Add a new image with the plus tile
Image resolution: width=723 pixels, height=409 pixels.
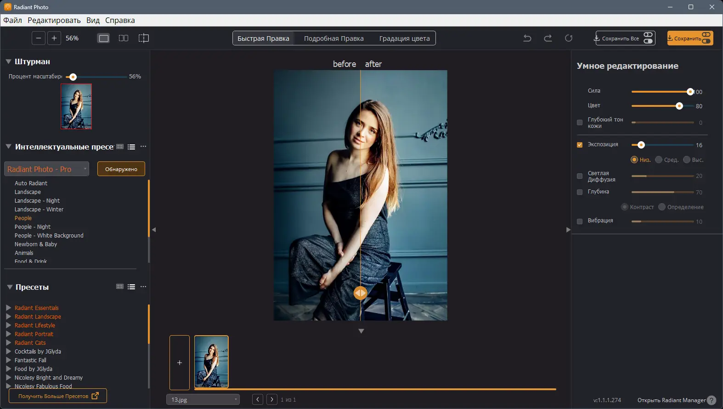pyautogui.click(x=180, y=363)
